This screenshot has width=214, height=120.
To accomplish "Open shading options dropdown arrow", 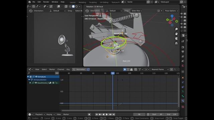I will coord(80,7).
